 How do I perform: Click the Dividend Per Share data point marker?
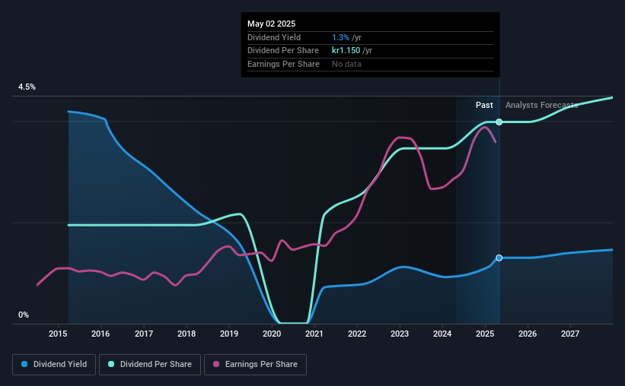click(x=499, y=122)
